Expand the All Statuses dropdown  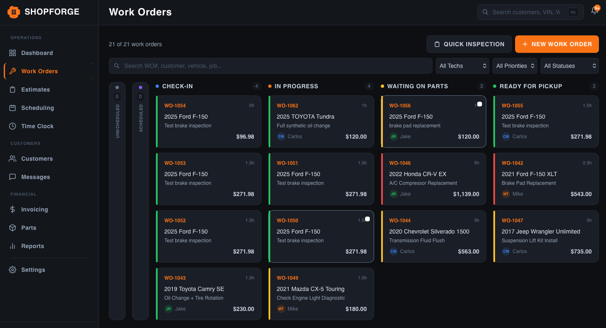[569, 66]
